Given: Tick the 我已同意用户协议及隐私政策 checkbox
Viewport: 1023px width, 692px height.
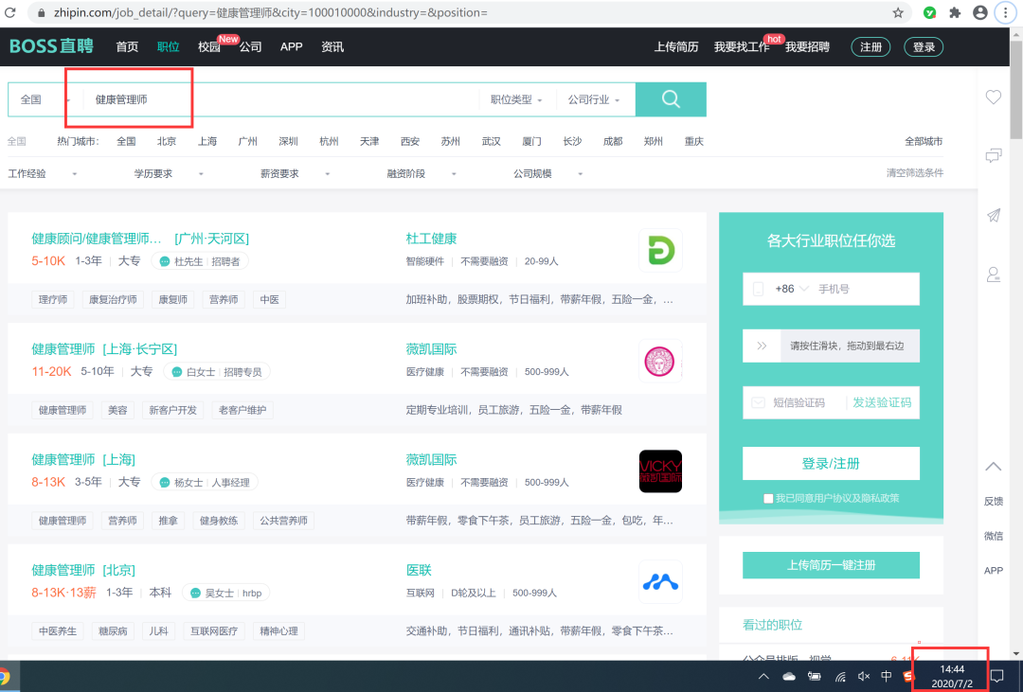Looking at the screenshot, I should click(x=768, y=498).
